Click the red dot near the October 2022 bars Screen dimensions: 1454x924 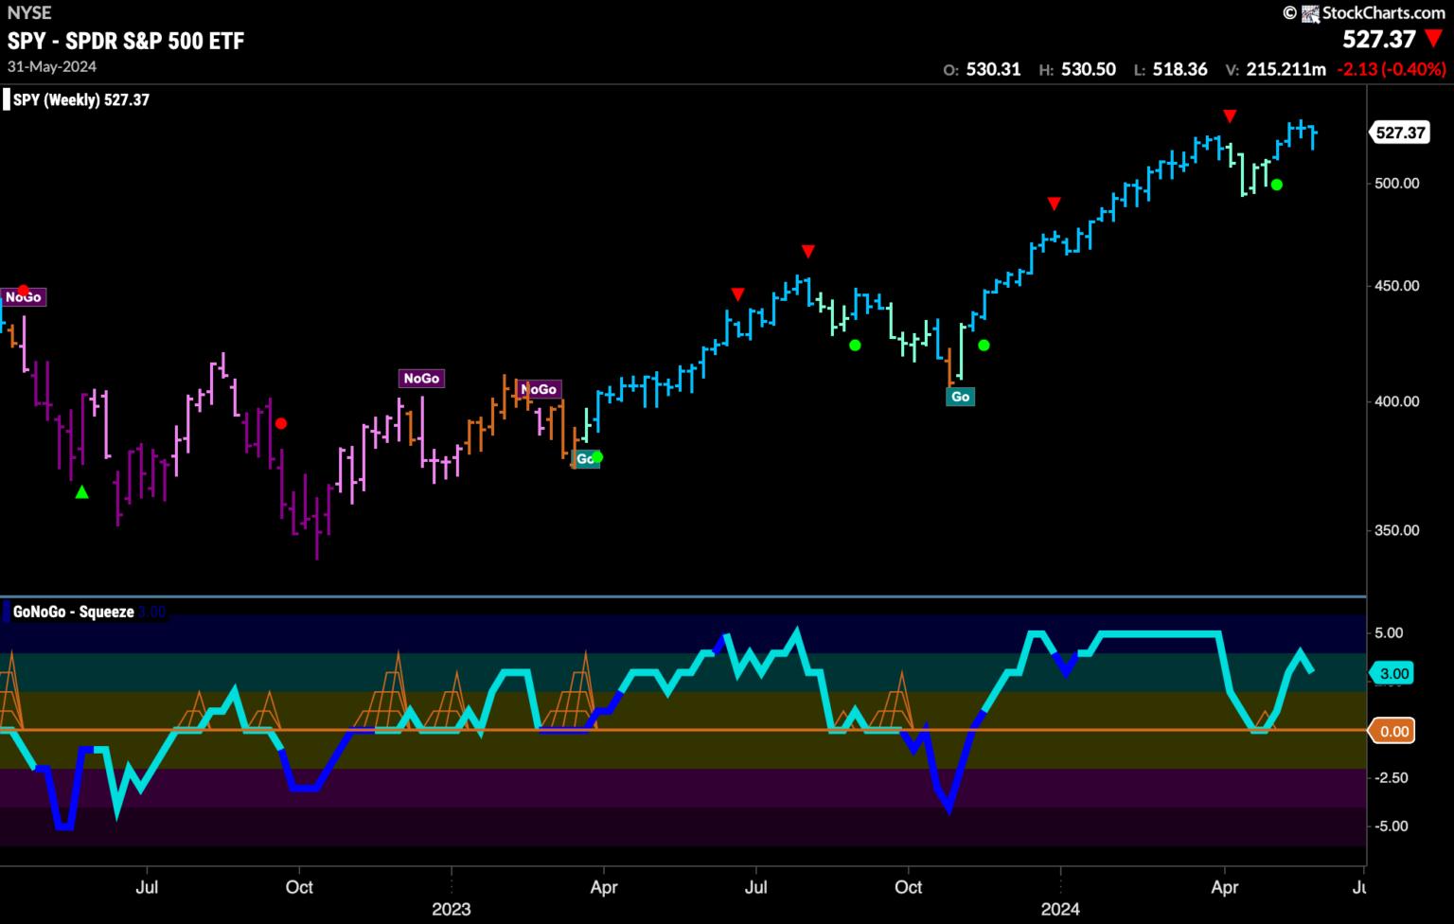(280, 423)
